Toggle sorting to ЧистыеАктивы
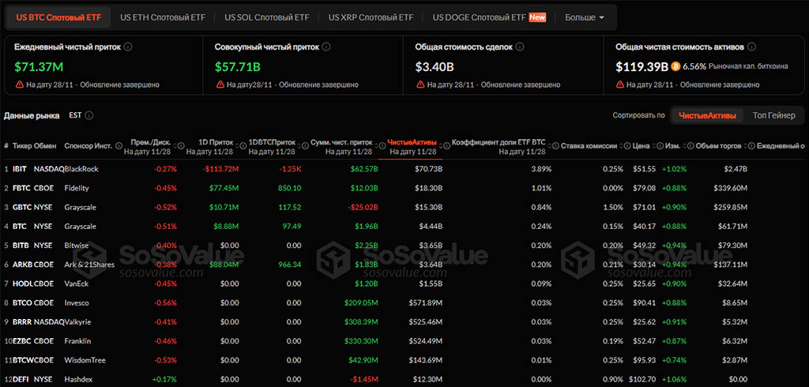Viewport: 809px width, 387px height. (707, 115)
